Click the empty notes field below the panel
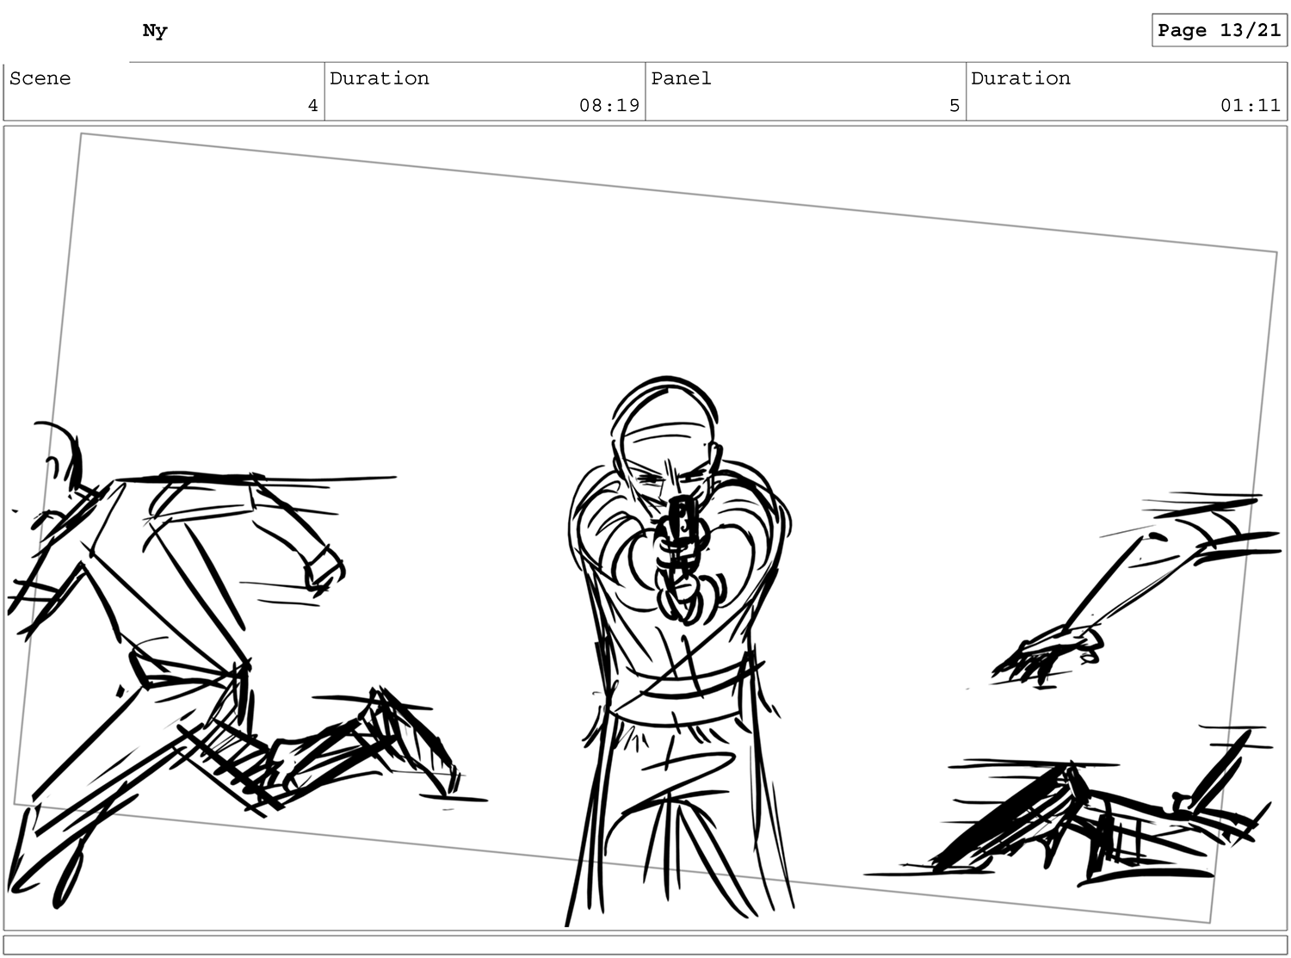The image size is (1291, 958). (x=645, y=945)
